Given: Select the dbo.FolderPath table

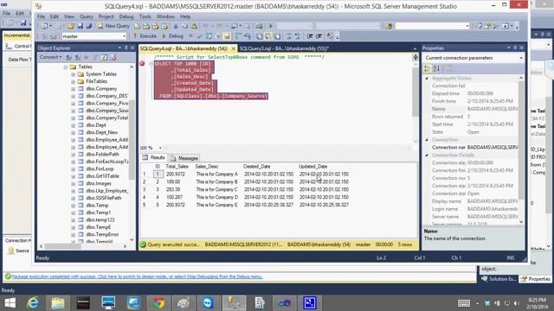Looking at the screenshot, I should point(102,154).
